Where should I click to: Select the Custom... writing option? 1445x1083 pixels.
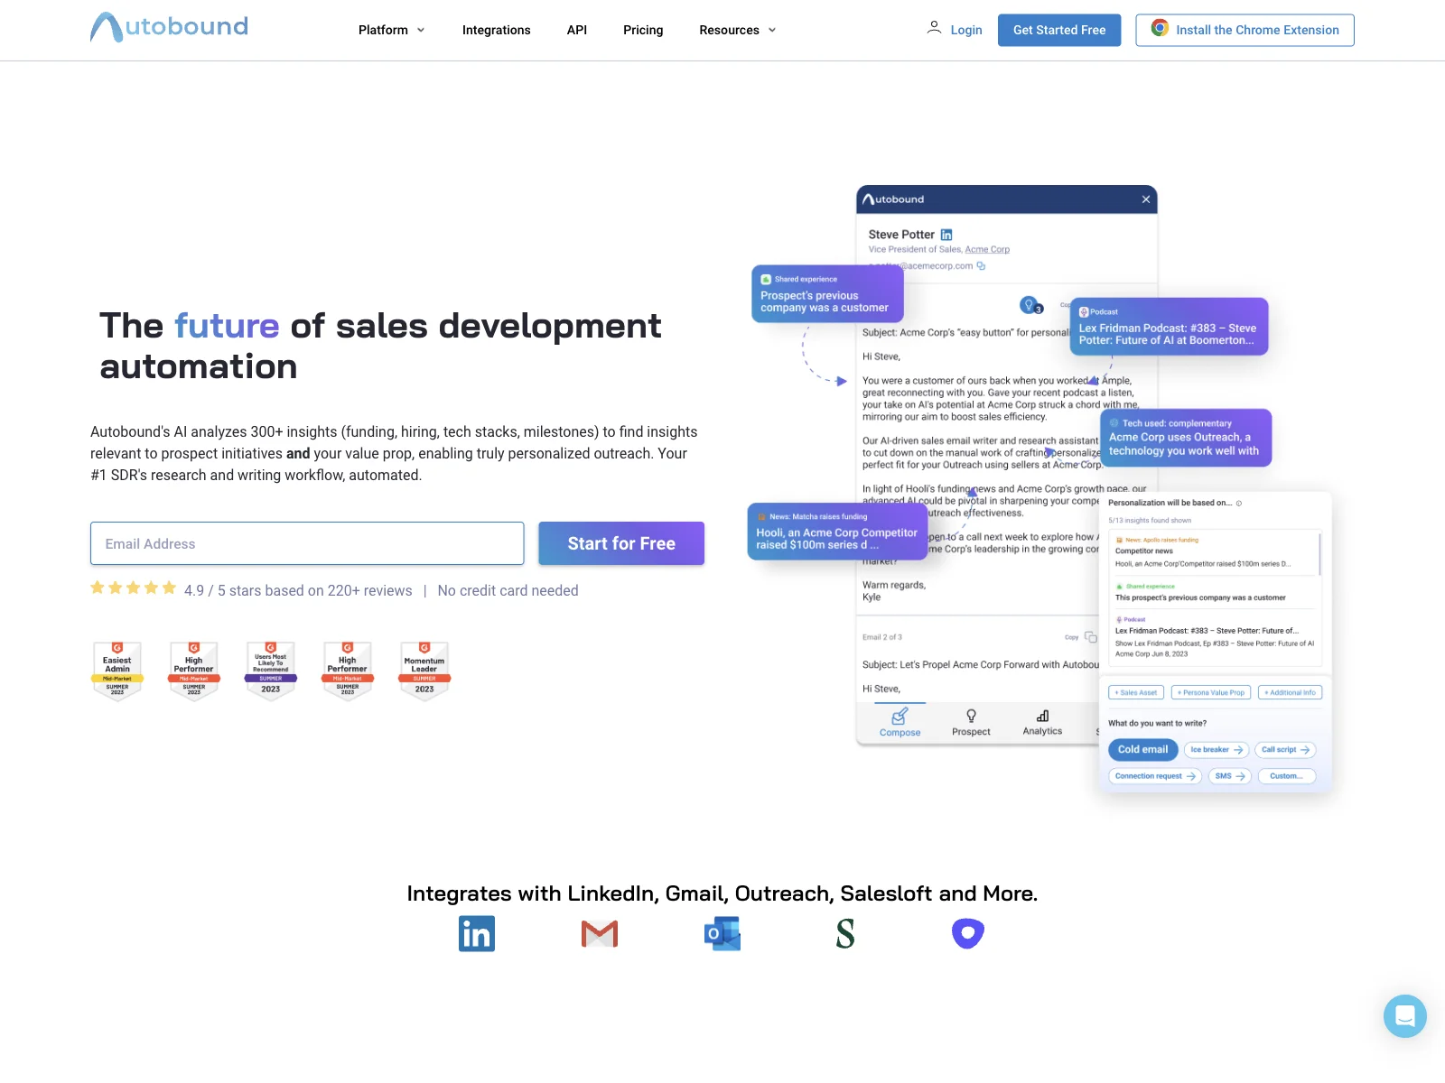pyautogui.click(x=1286, y=776)
